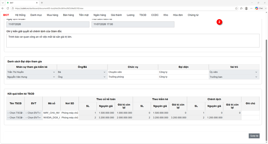This screenshot has height=144, width=268.
Task: Expand Nguyễn Văn Hưng personnel dropdown
Action: pyautogui.click(x=31, y=77)
